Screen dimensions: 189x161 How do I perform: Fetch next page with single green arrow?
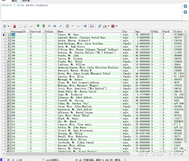[x=38, y=26]
